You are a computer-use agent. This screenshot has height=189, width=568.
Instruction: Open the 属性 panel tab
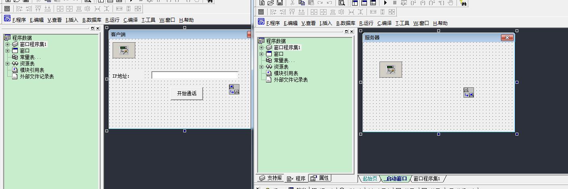point(320,178)
